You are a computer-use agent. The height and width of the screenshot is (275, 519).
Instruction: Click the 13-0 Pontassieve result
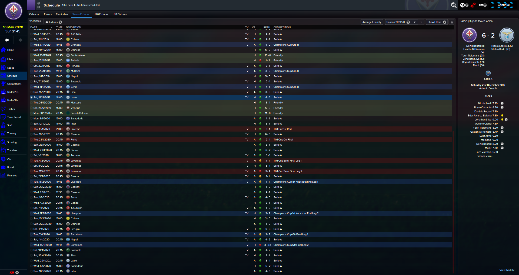[268, 55]
